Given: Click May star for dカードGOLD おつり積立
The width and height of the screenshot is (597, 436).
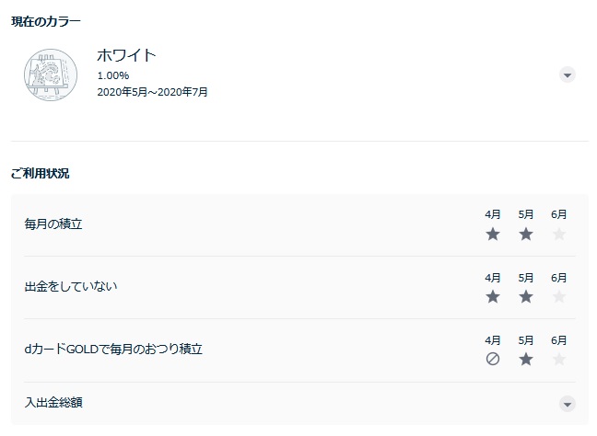Looking at the screenshot, I should pos(526,359).
